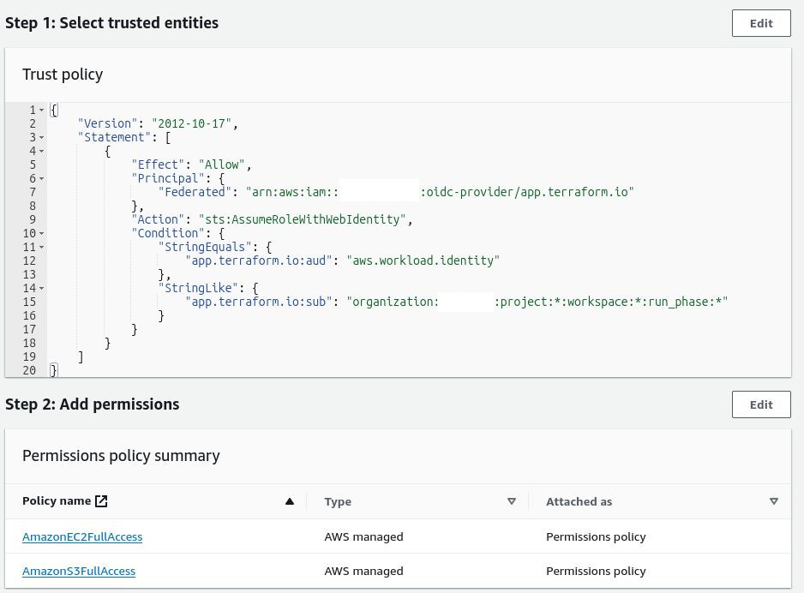Click "Allow" effect value
The width and height of the screenshot is (804, 593).
(x=221, y=165)
